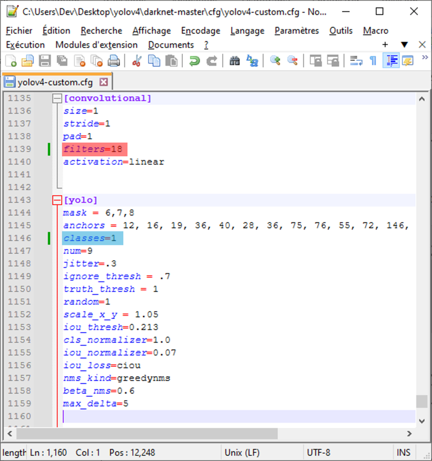
Task: Toggle synchronized vertical scrolling icon
Action: 316,61
